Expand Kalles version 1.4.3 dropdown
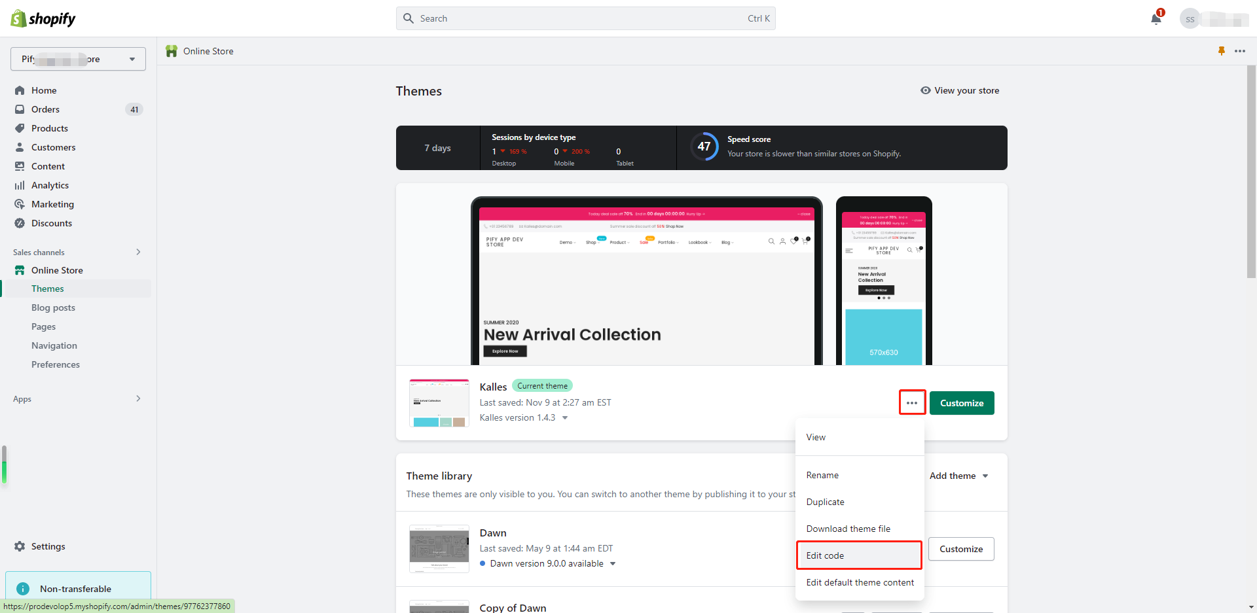The image size is (1257, 613). coord(565,418)
